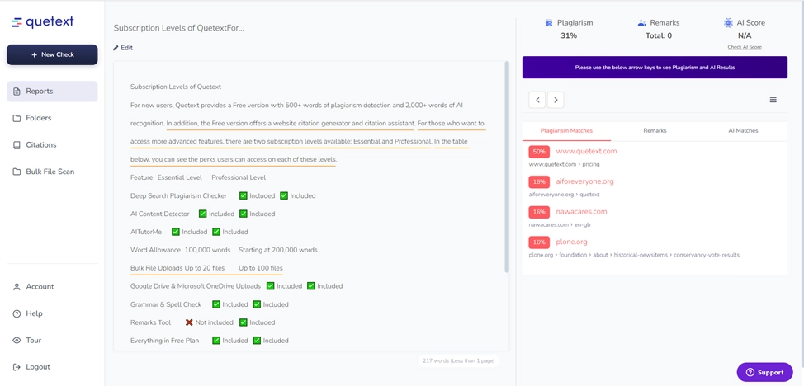804x386 pixels.
Task: Click the highlighted 'Bulk File Uploads' line
Action: coord(206,268)
